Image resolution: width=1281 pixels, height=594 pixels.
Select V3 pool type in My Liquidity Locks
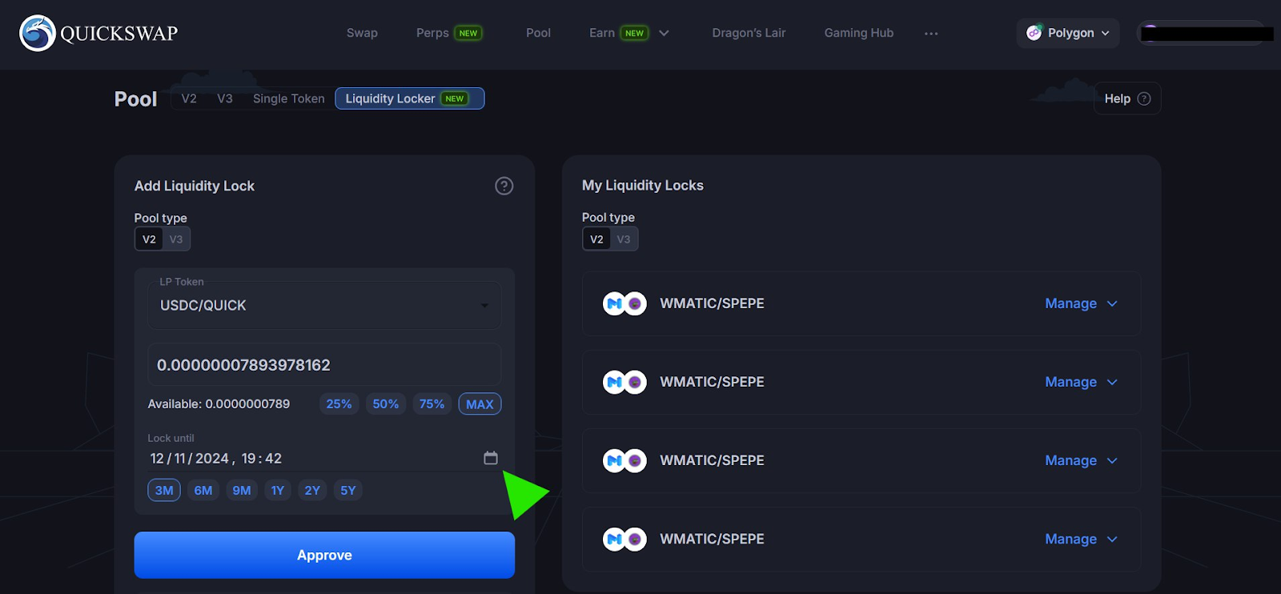pos(624,239)
